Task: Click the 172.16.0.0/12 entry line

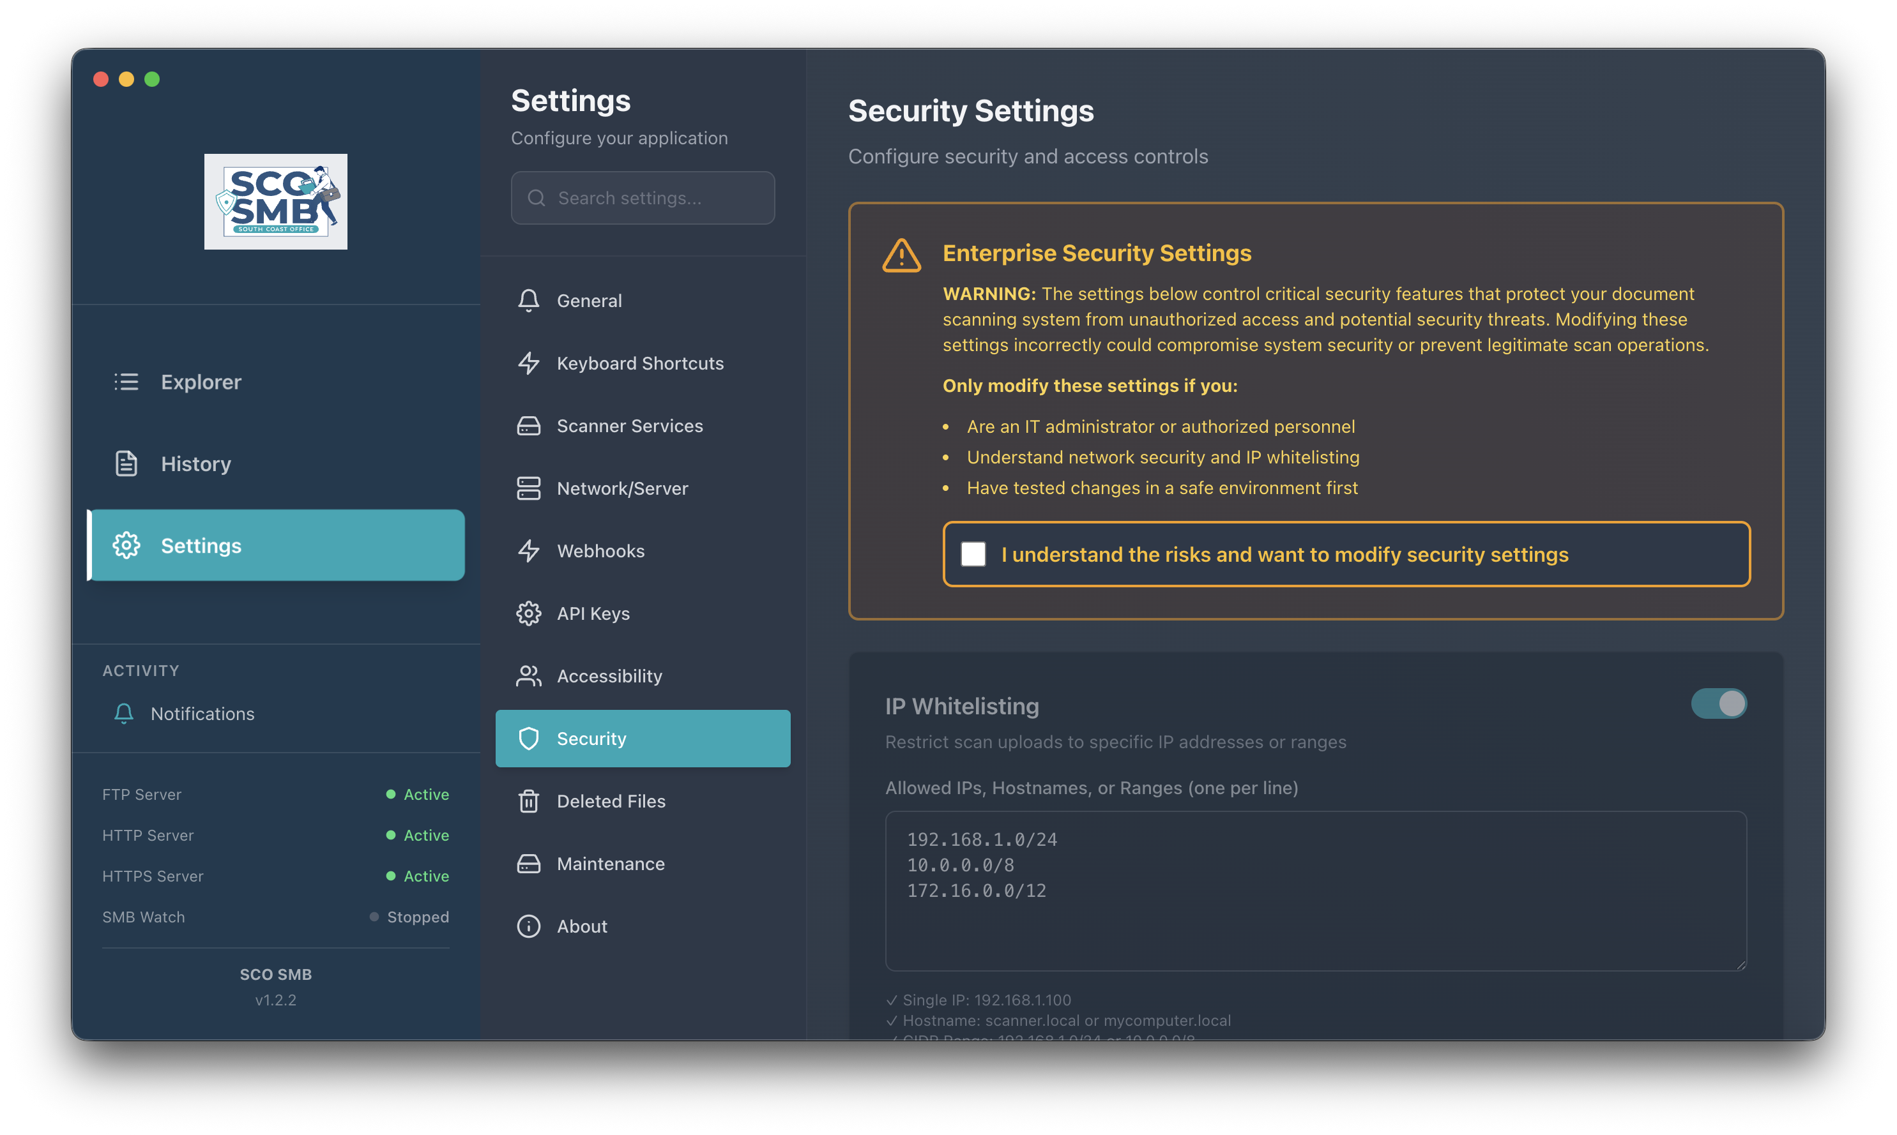Action: tap(977, 891)
